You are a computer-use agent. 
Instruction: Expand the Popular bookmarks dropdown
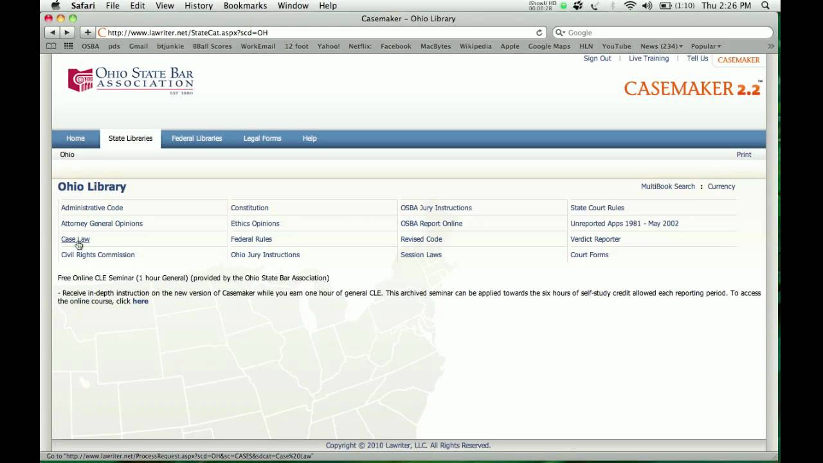point(706,46)
